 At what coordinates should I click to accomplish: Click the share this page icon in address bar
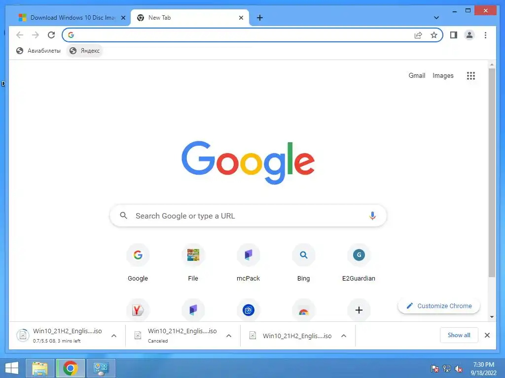click(418, 35)
